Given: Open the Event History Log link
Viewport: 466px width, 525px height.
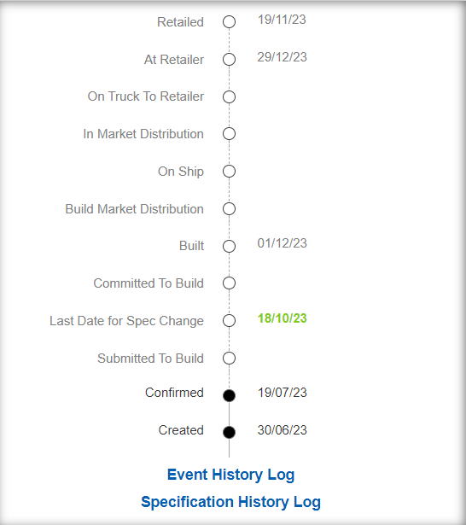Looking at the screenshot, I should pos(230,475).
